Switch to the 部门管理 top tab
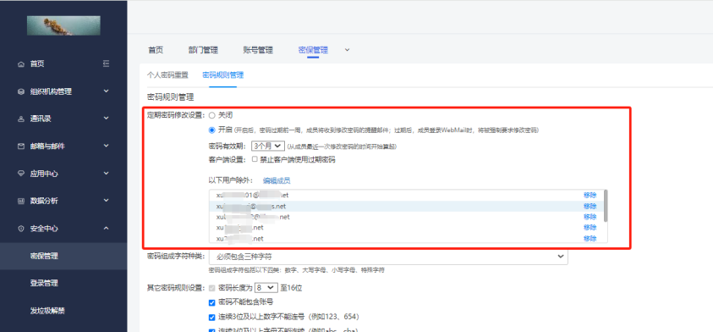Viewport: 713px width, 332px height. click(x=203, y=50)
